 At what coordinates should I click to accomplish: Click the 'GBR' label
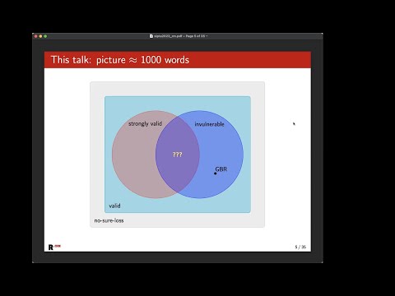[x=221, y=169]
